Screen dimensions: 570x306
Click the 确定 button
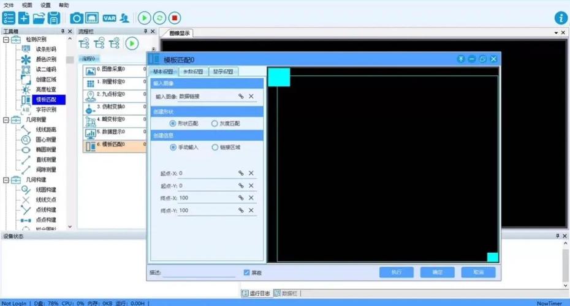(x=438, y=272)
